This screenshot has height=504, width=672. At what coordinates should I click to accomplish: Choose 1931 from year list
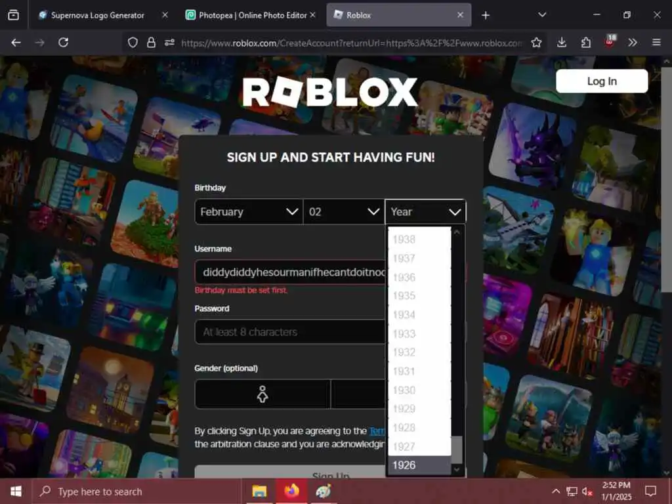(x=419, y=371)
